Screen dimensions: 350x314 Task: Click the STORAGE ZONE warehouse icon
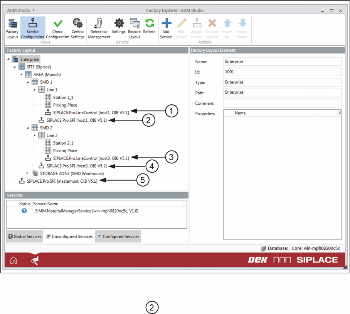pos(35,173)
